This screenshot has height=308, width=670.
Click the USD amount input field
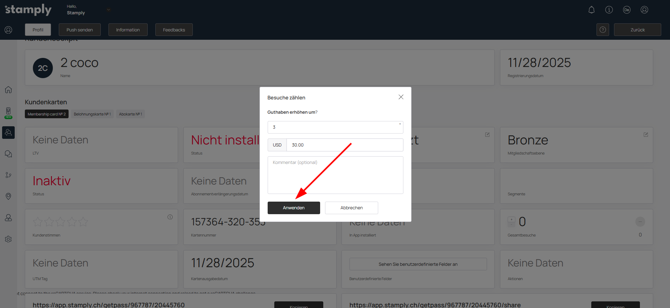coord(344,145)
